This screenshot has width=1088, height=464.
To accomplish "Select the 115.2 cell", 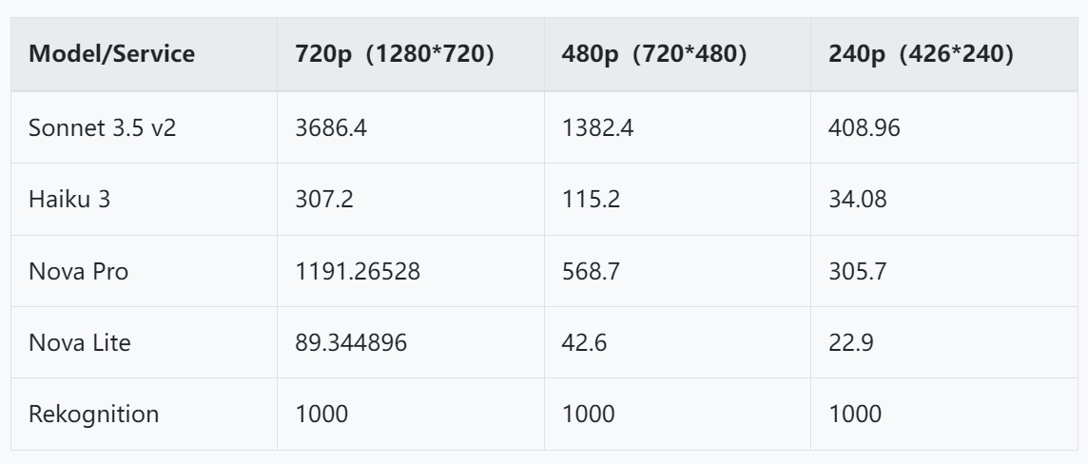I will [592, 199].
